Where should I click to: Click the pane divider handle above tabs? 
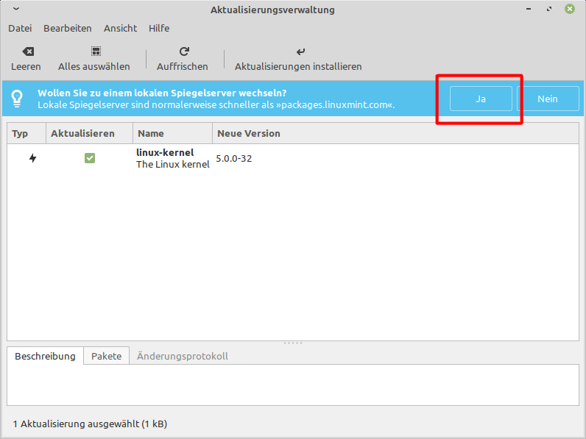point(293,343)
